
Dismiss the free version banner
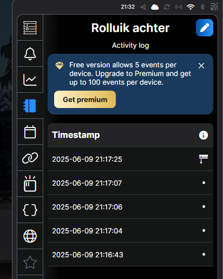pos(201,66)
